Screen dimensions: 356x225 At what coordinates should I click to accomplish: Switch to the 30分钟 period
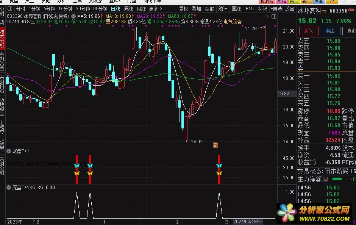(83, 9)
